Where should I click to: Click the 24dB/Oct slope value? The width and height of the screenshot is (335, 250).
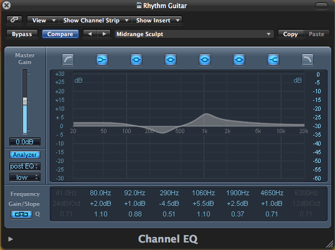pos(67,203)
